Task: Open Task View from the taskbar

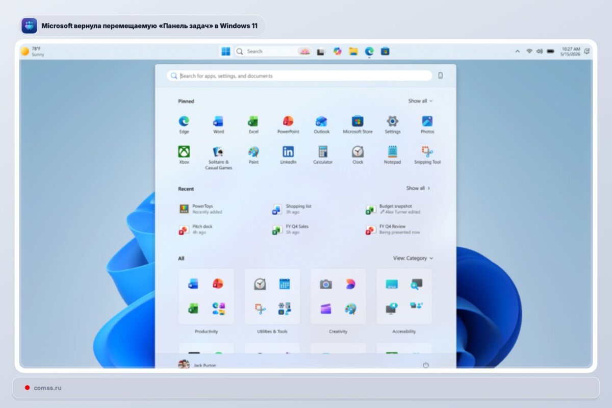Action: [321, 52]
